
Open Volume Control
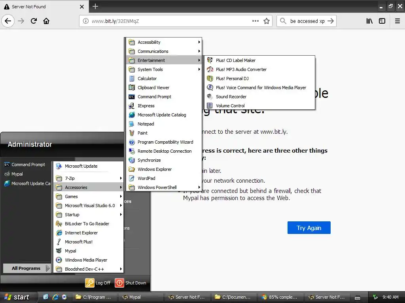259,106
